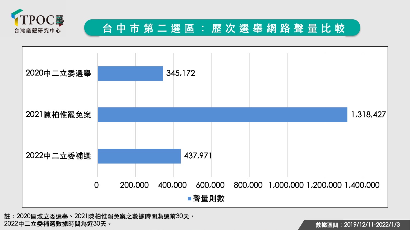The height and width of the screenshot is (230, 410).
Task: Click the 1,000,000 axis tick label
Action: coord(286,185)
